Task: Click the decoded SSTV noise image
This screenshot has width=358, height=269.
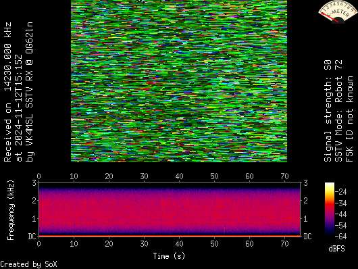Action: pyautogui.click(x=179, y=81)
